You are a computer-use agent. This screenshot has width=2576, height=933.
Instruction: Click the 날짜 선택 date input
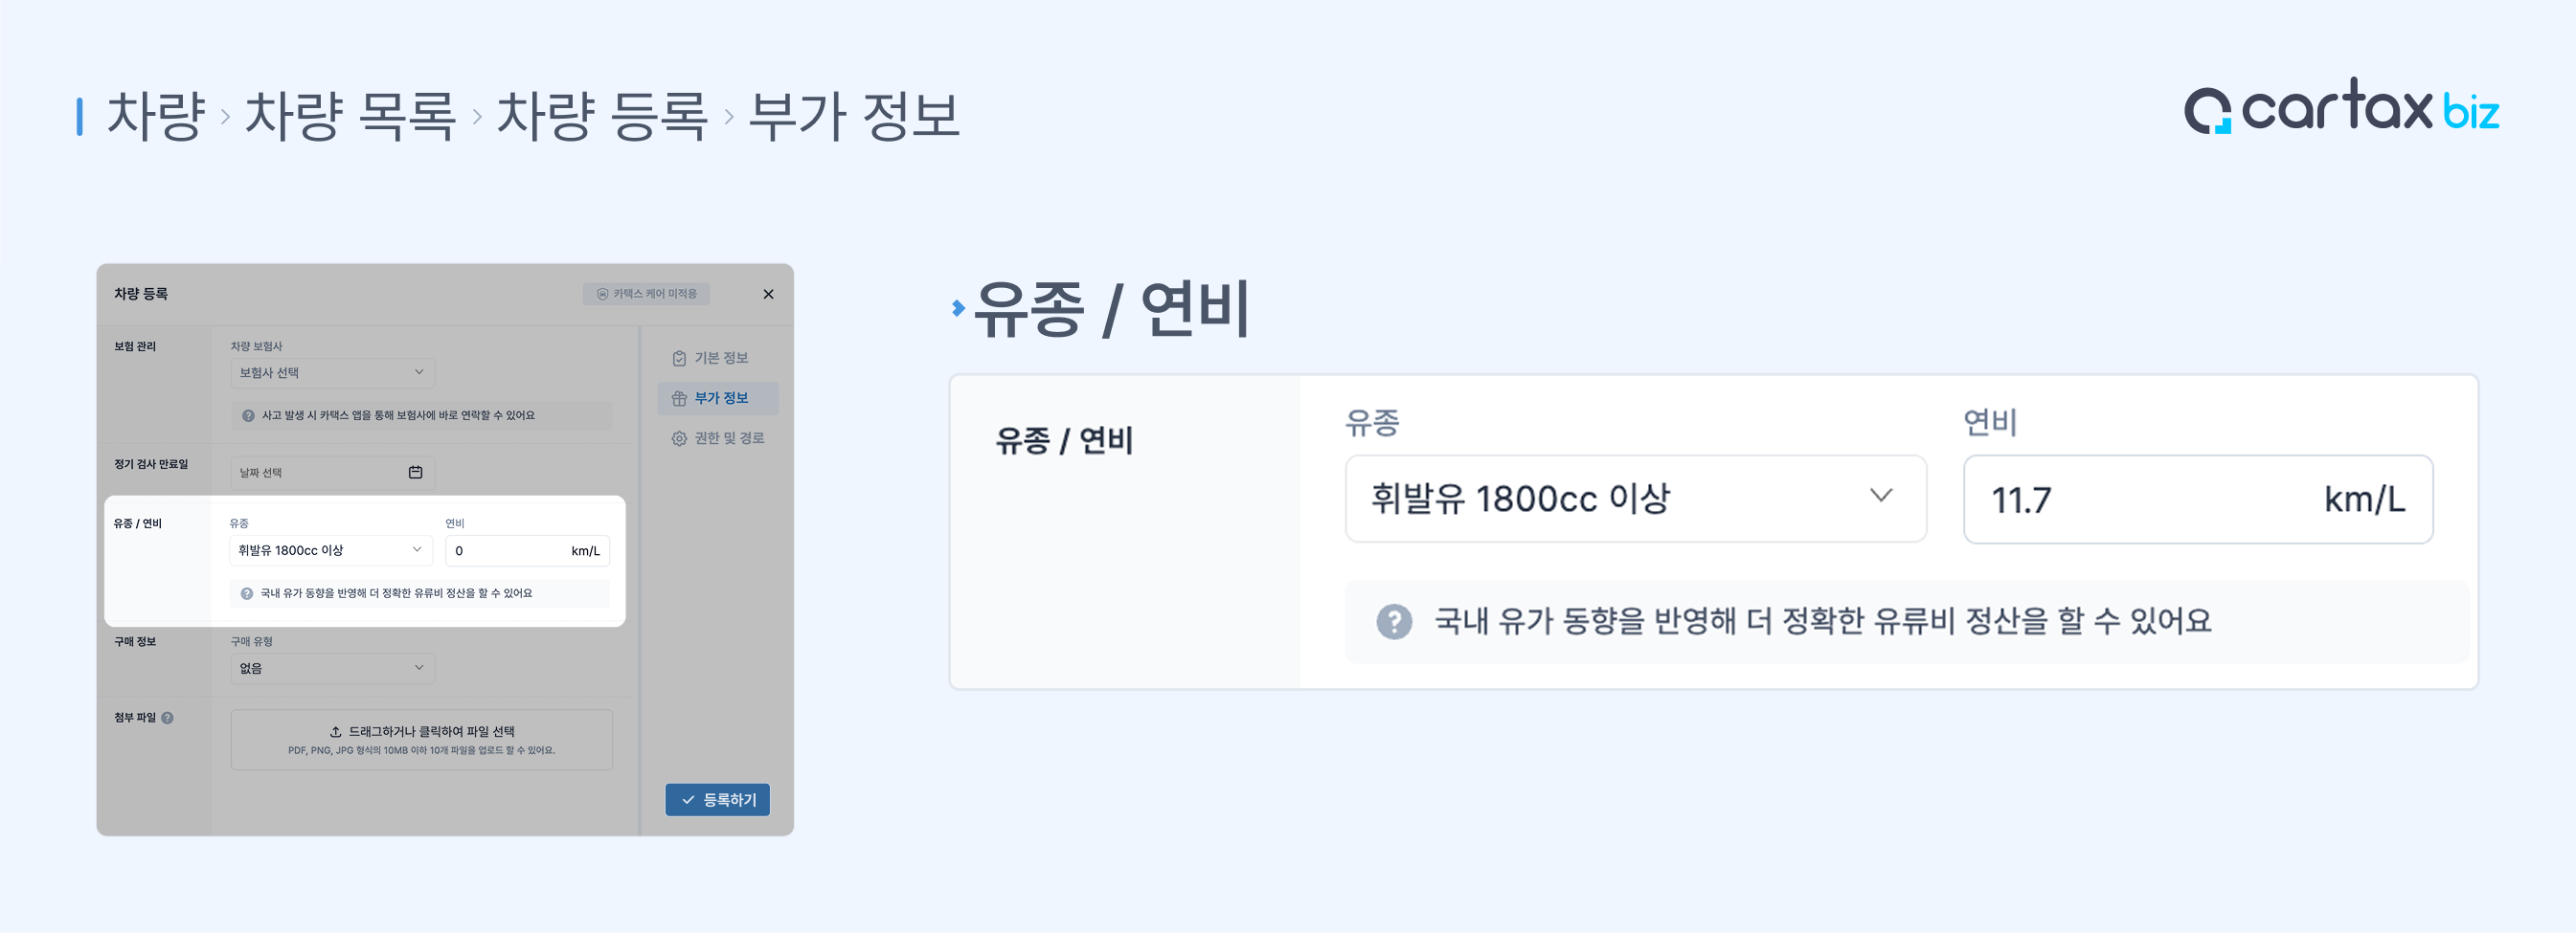318,473
